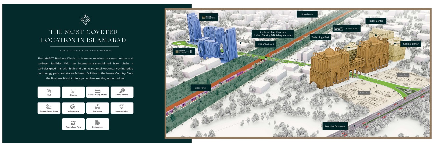Image resolution: width=433 pixels, height=144 pixels.
Task: Click the Technology Park label on the map
Action: tap(320, 38)
